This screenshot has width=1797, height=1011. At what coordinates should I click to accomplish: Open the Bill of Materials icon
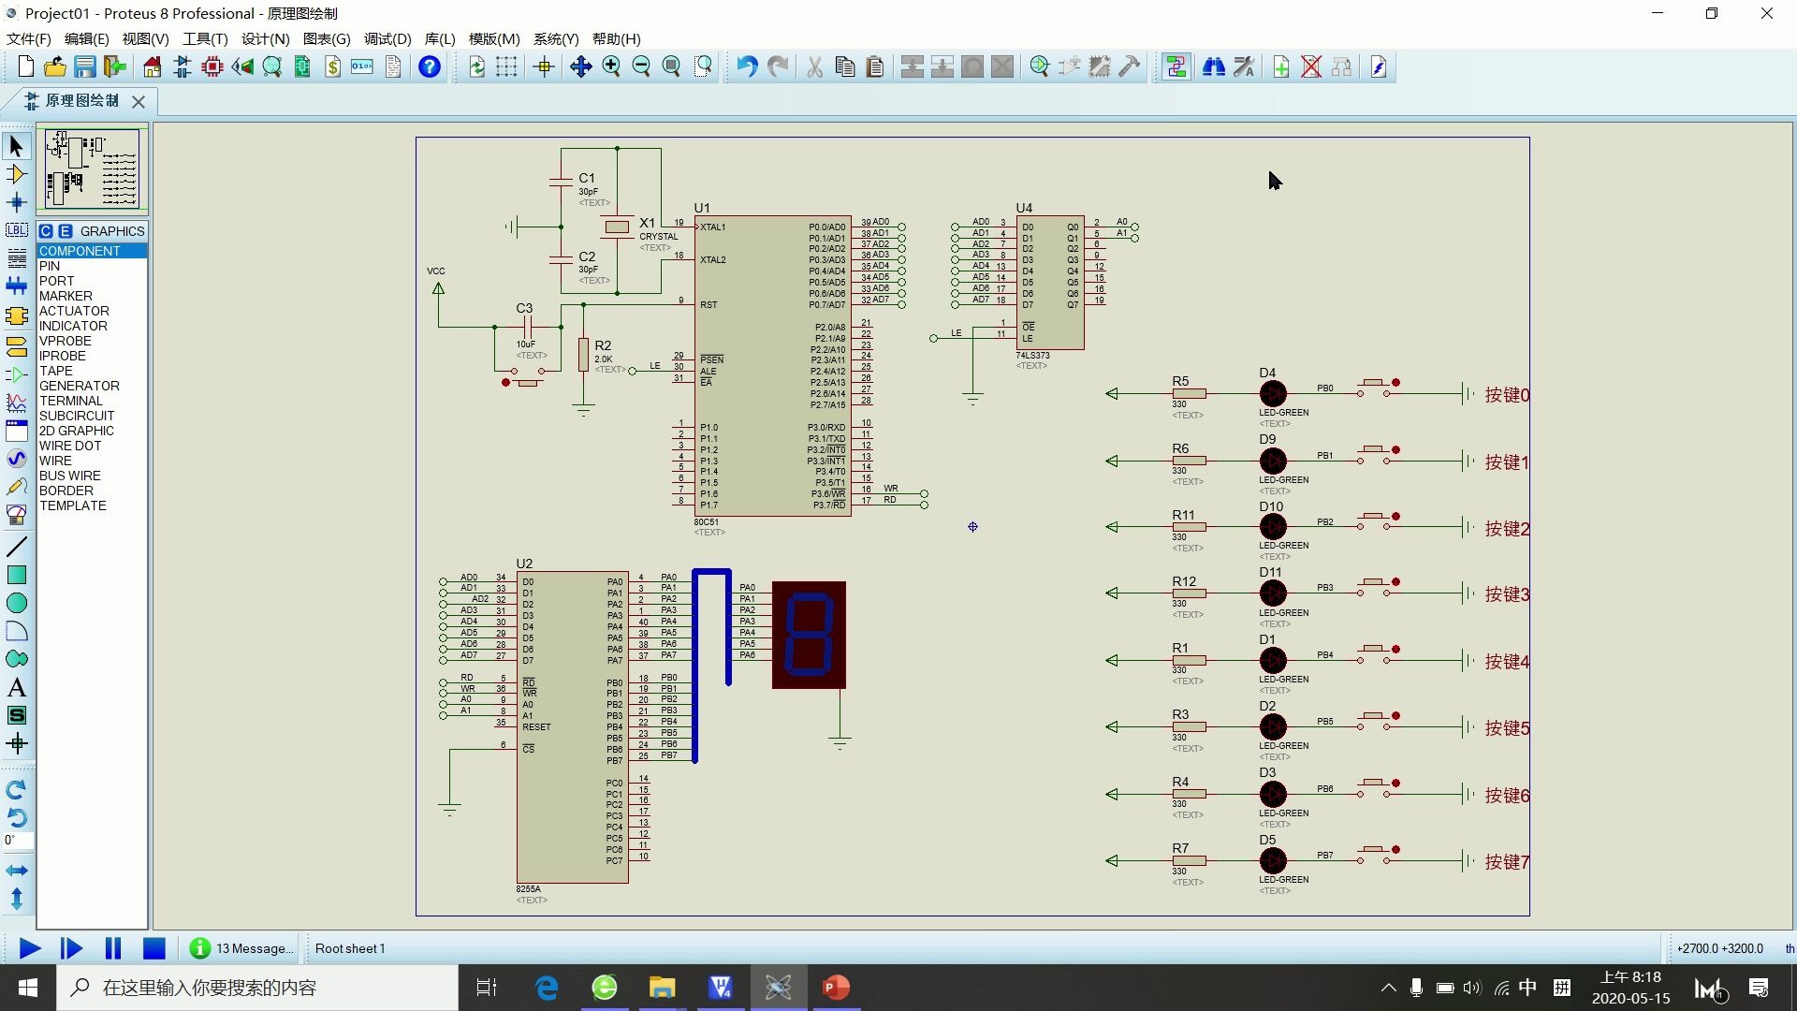click(332, 66)
